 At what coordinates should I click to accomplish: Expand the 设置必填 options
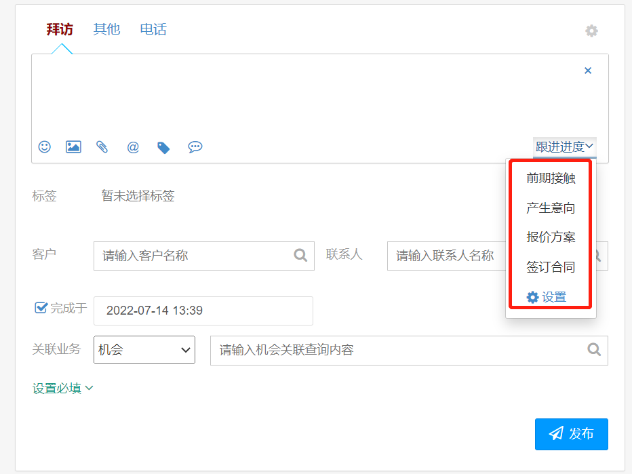[x=63, y=388]
